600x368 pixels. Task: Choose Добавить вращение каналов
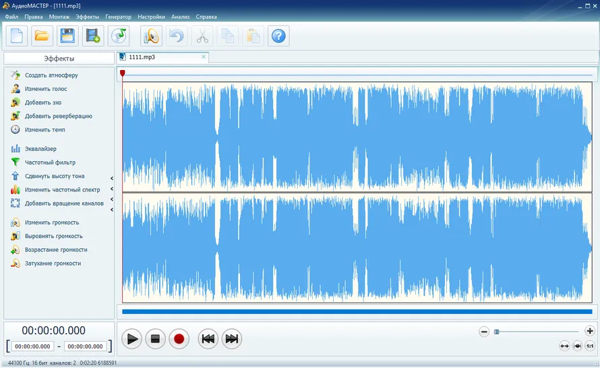[x=64, y=204]
